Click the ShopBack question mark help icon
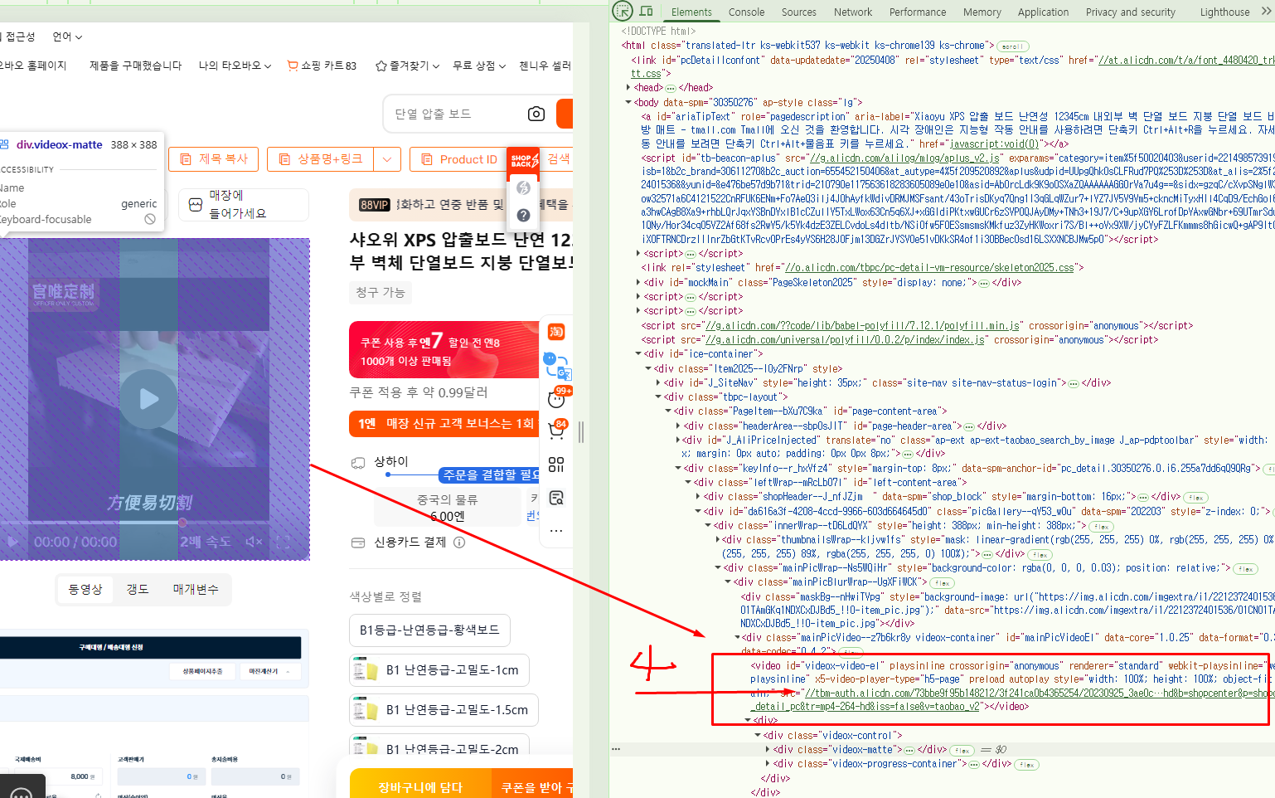1275x798 pixels. pyautogui.click(x=523, y=215)
